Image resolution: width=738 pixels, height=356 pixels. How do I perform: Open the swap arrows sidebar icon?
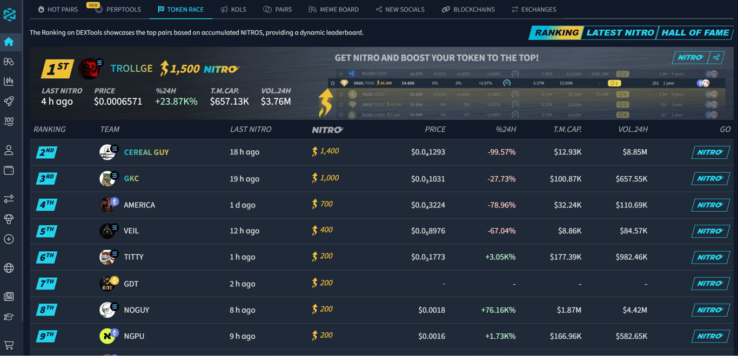(x=9, y=199)
